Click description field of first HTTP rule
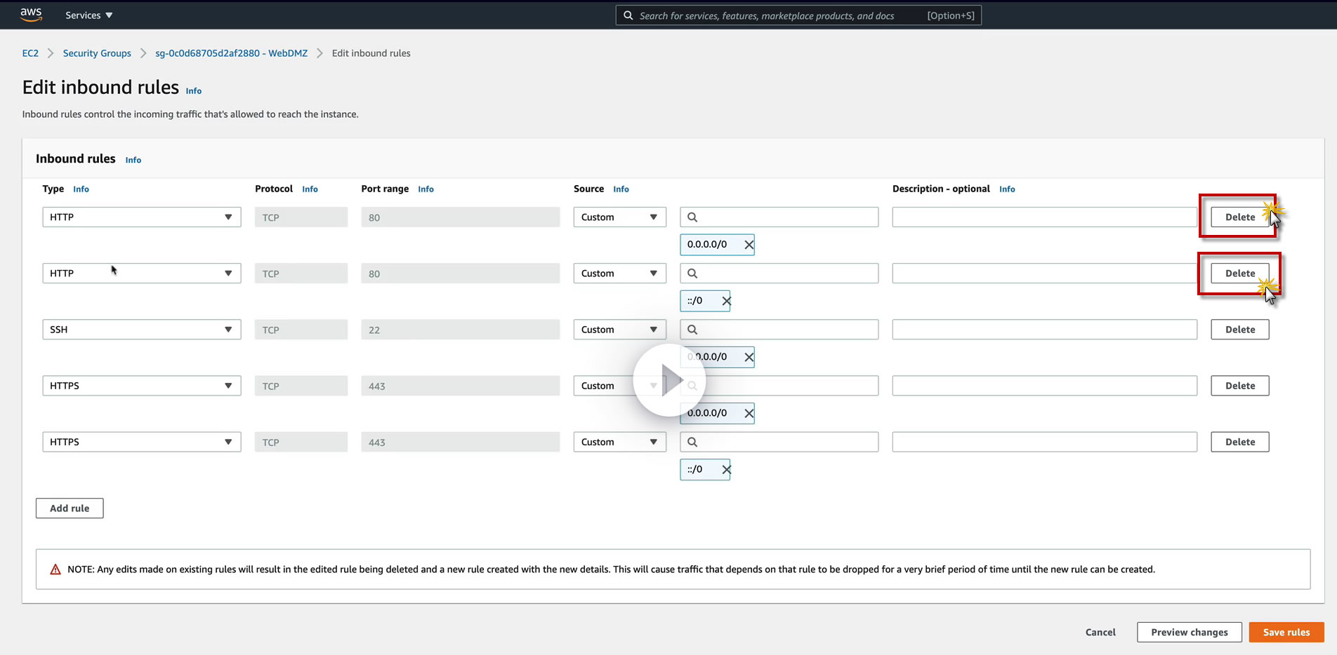The height and width of the screenshot is (655, 1337). (x=1043, y=217)
